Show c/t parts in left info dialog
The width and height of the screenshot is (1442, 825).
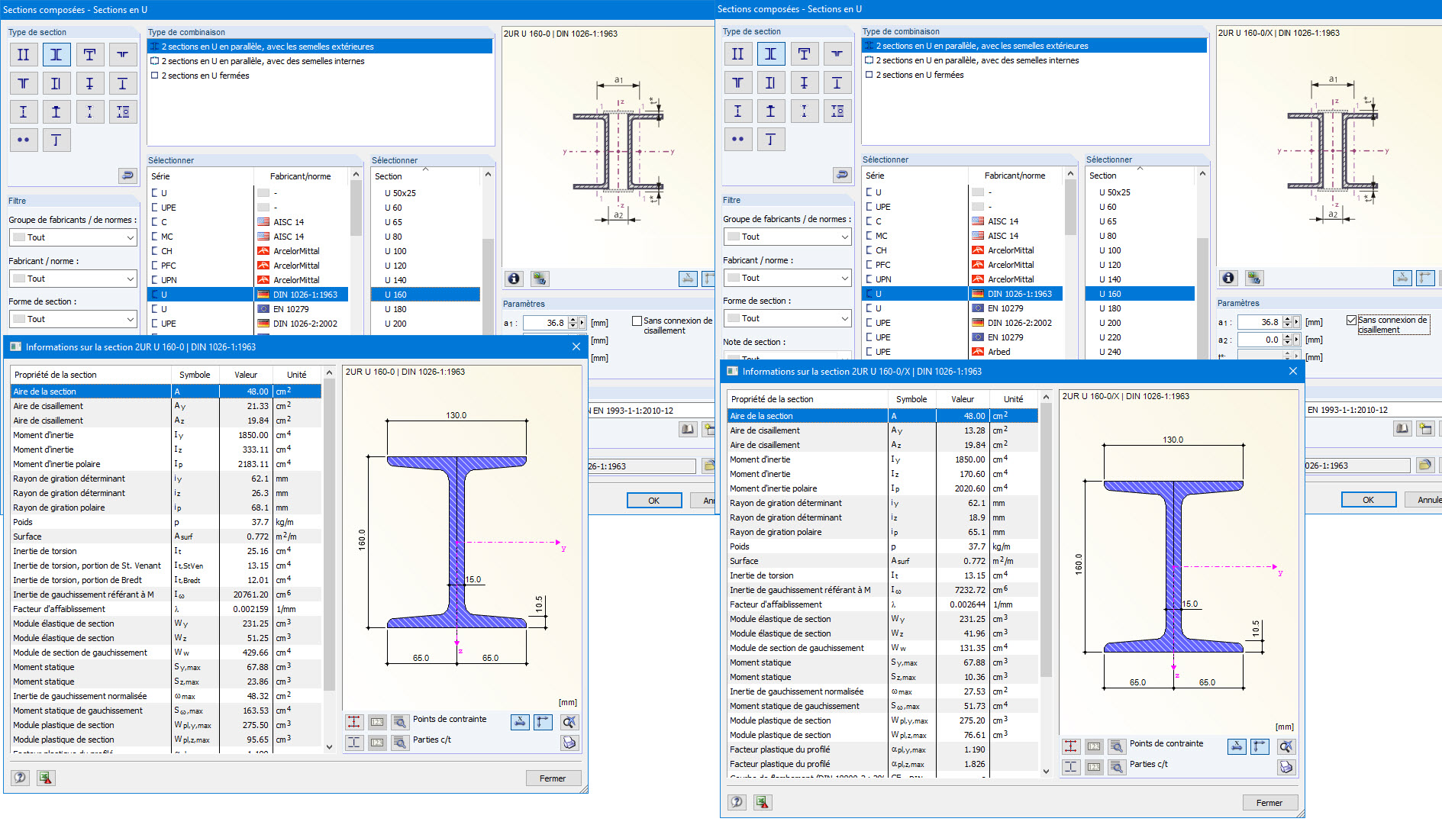354,742
